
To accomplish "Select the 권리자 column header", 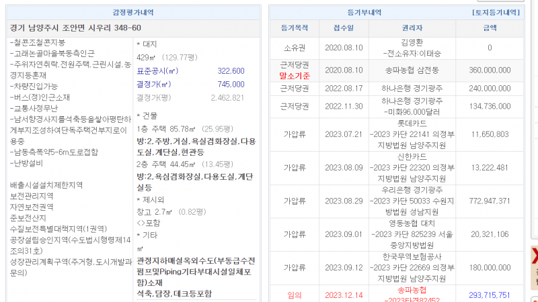I will pyautogui.click(x=412, y=28).
